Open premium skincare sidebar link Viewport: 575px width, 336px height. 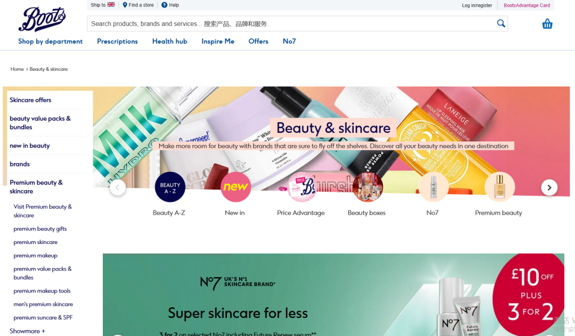point(36,242)
